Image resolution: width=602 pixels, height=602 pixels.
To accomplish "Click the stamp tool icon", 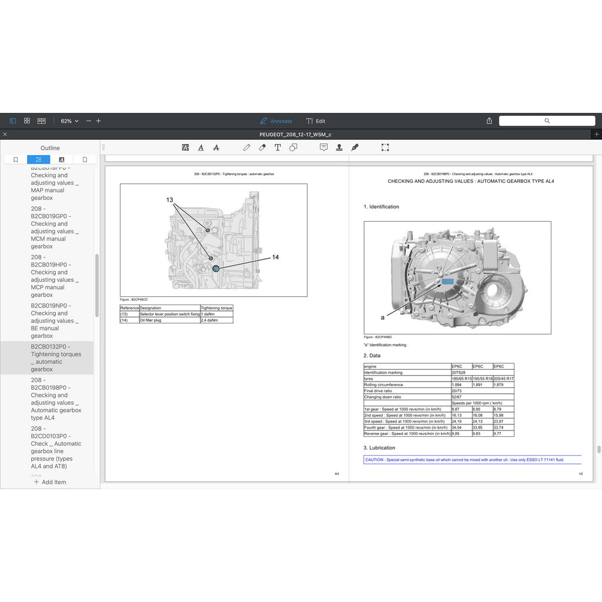I will click(339, 148).
